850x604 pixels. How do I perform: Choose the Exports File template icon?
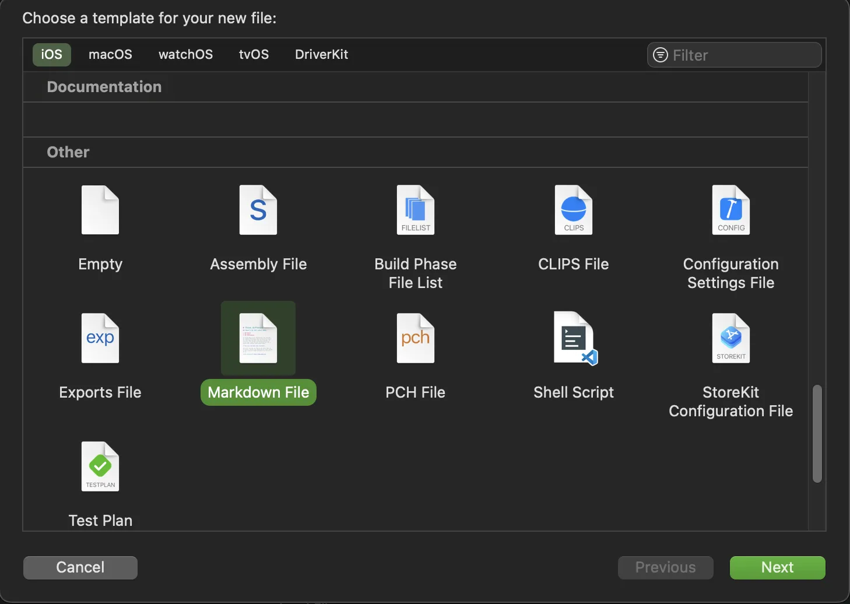click(100, 339)
